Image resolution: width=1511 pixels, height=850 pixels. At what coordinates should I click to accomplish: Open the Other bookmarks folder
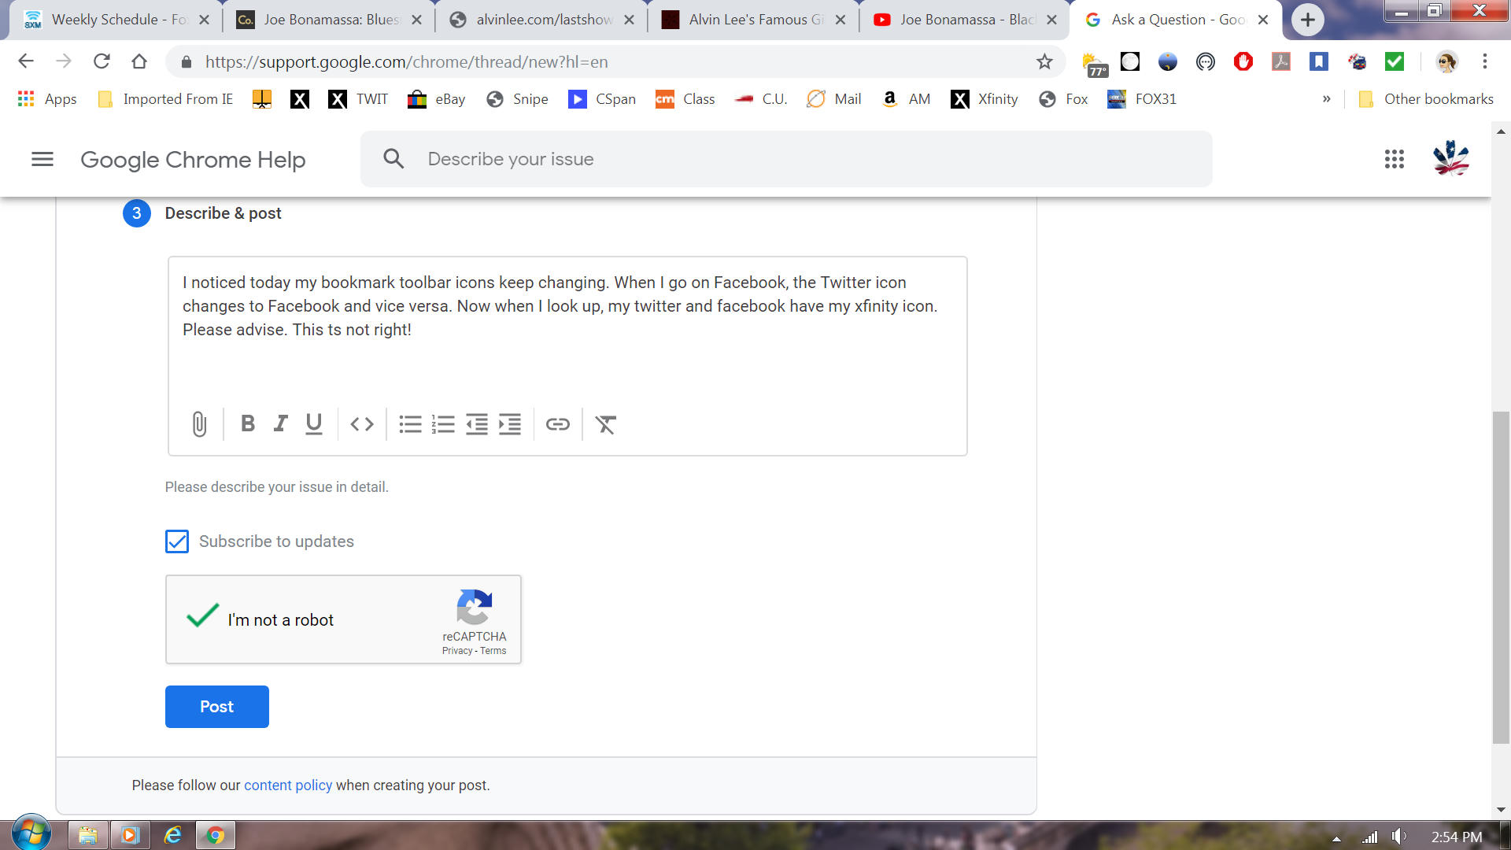tap(1425, 99)
